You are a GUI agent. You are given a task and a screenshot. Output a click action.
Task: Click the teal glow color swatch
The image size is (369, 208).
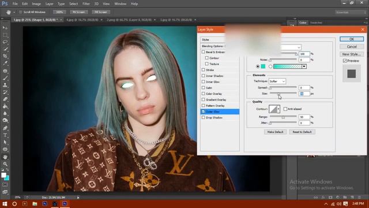[x=263, y=66]
